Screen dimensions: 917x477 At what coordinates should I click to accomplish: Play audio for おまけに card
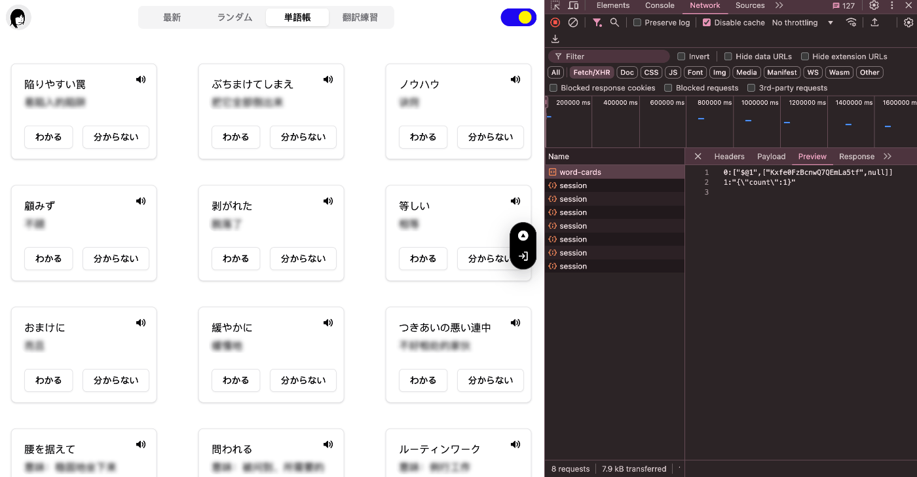coord(141,323)
